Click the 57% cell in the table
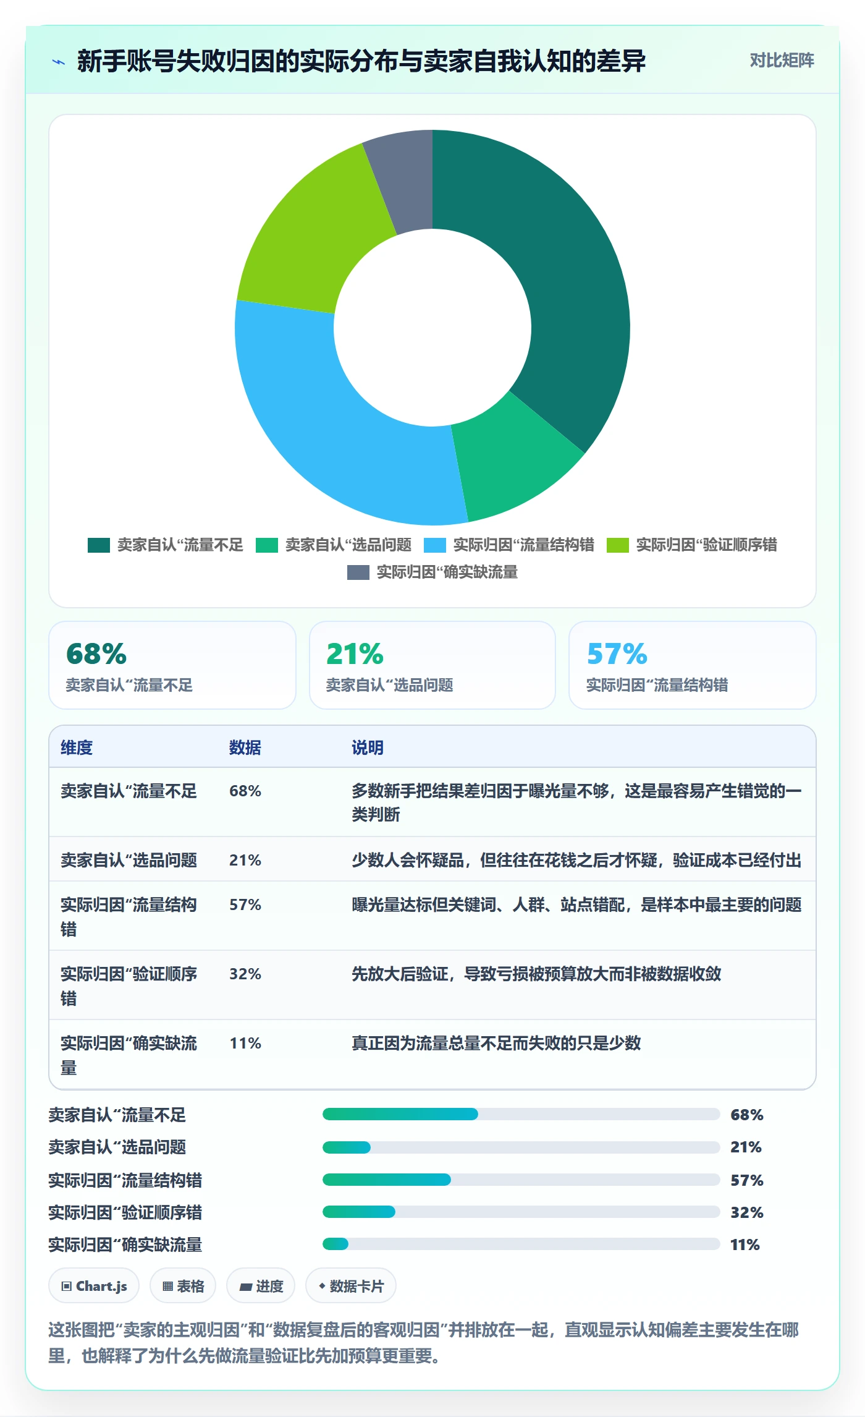The image size is (865, 1417). pyautogui.click(x=245, y=905)
